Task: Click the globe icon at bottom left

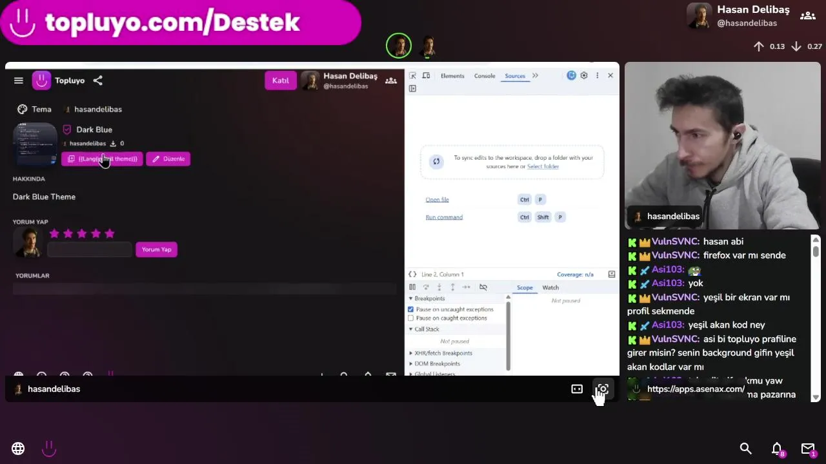Action: [18, 449]
